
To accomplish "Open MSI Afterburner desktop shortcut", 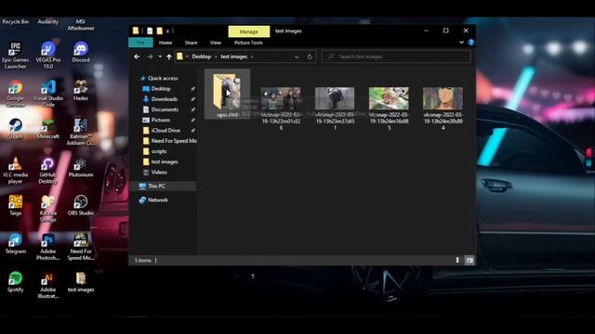I will [x=81, y=25].
